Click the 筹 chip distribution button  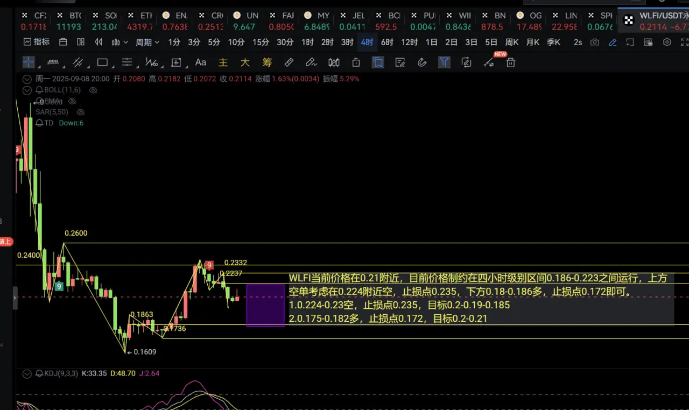(x=267, y=62)
